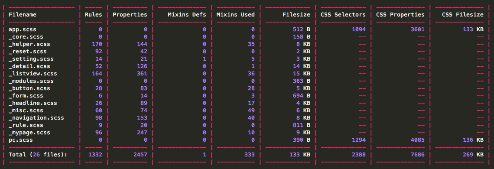
Task: Select the _headline.scss filename
Action: point(33,103)
